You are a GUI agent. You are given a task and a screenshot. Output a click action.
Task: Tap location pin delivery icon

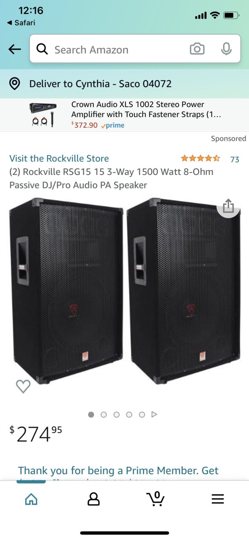click(15, 84)
